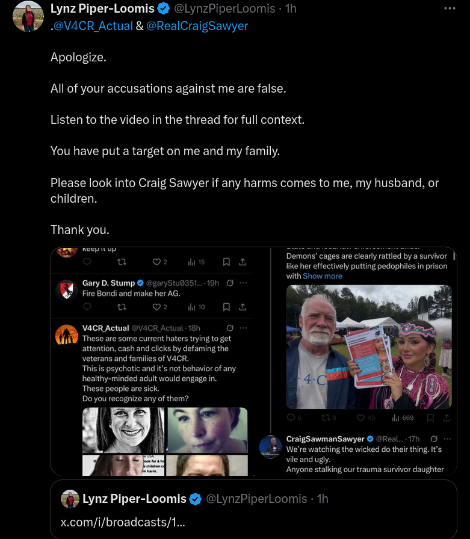Expand post text with Show more
This screenshot has width=470, height=539.
coord(322,276)
